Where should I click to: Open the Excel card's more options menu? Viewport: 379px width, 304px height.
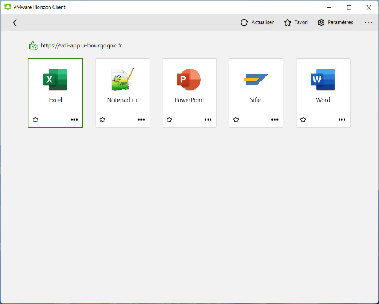[x=74, y=120]
